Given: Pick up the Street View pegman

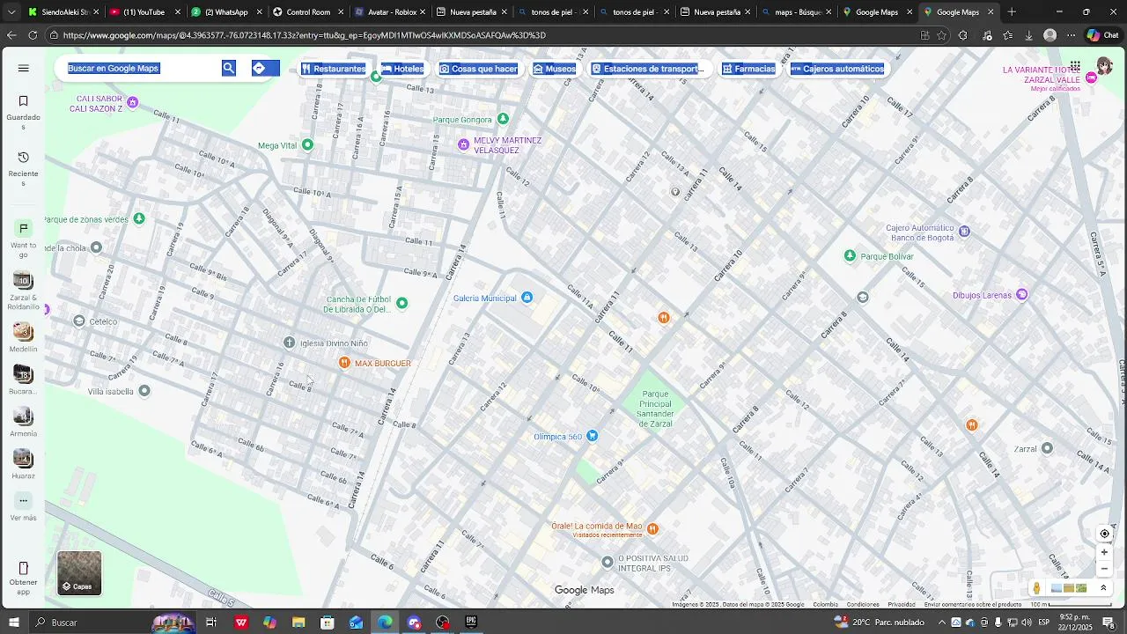Looking at the screenshot, I should point(1036,588).
